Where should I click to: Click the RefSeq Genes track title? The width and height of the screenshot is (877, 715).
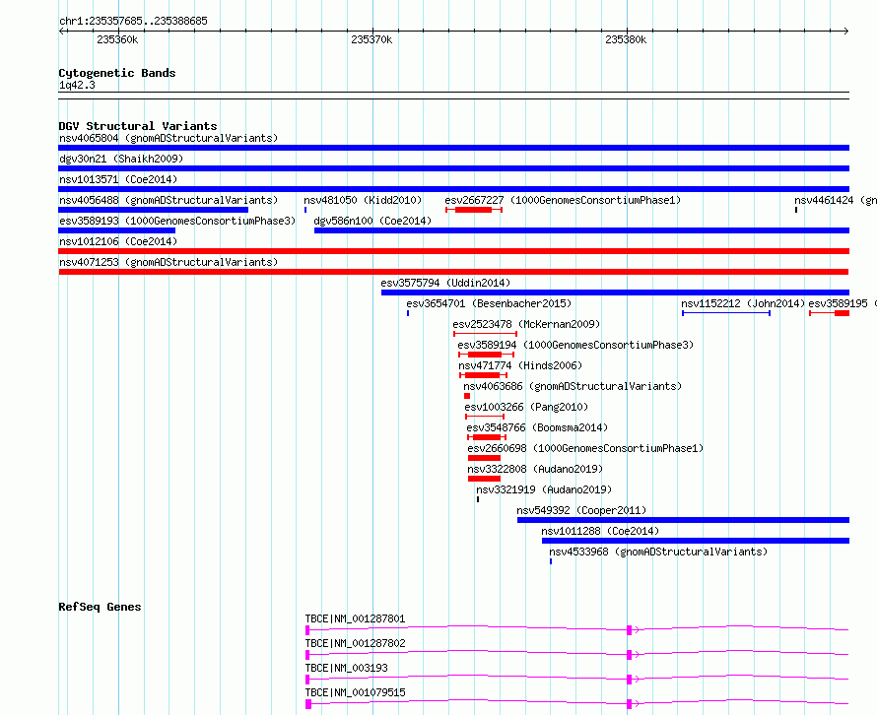[x=100, y=607]
